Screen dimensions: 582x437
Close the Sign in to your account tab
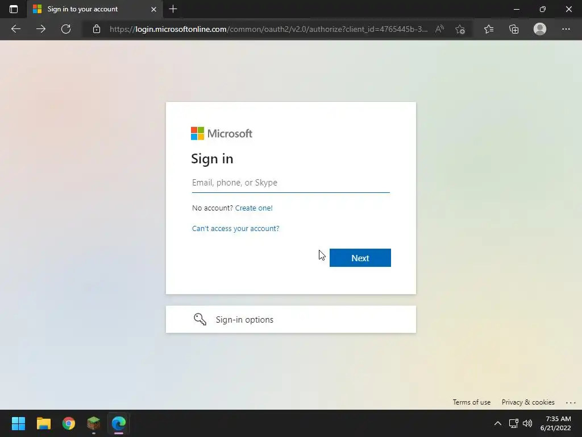pos(153,9)
